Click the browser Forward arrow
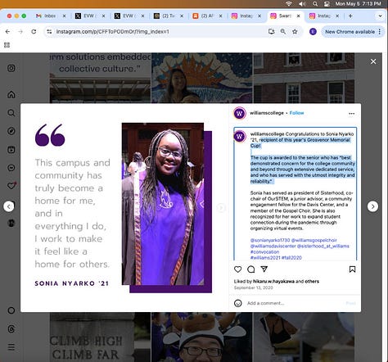 click(20, 32)
